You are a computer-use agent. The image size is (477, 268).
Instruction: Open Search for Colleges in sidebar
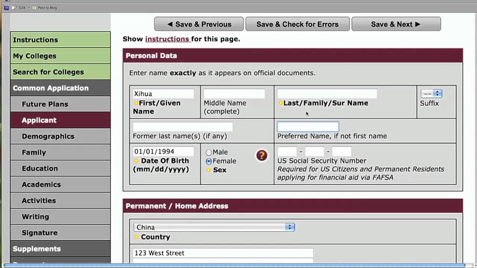click(60, 72)
